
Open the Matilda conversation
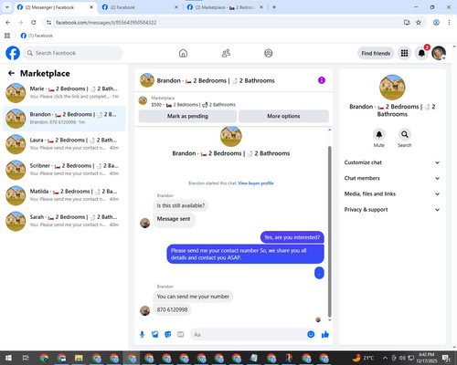(64, 195)
